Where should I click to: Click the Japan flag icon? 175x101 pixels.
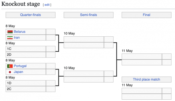[x=10, y=72]
